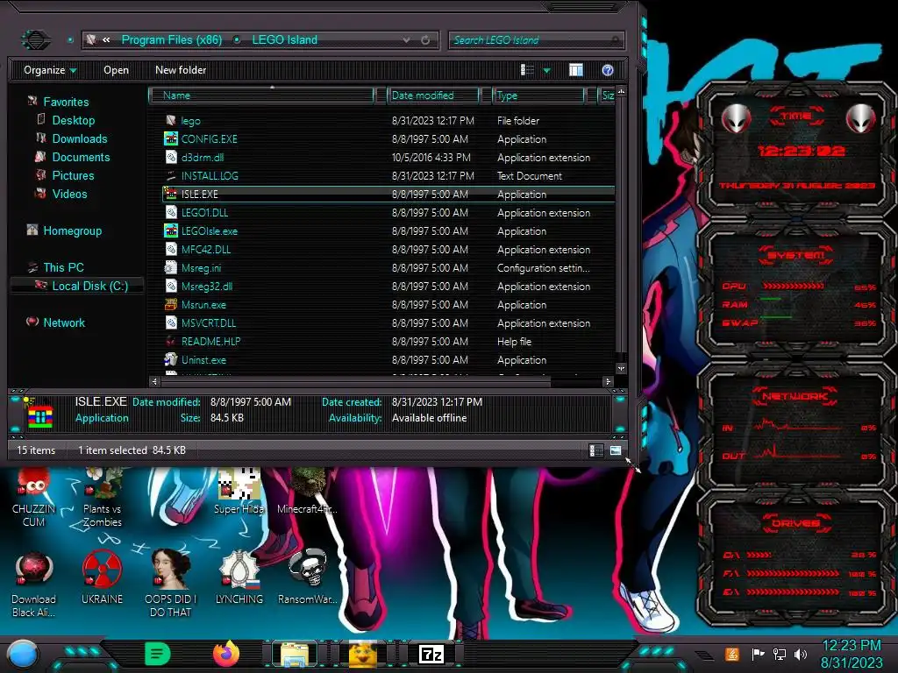
Task: Select This PC in navigation pane
Action: coord(63,267)
